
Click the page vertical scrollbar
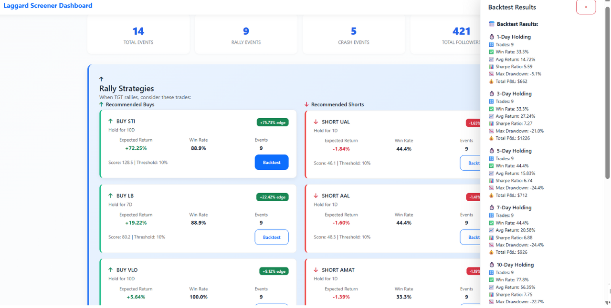[x=608, y=93]
